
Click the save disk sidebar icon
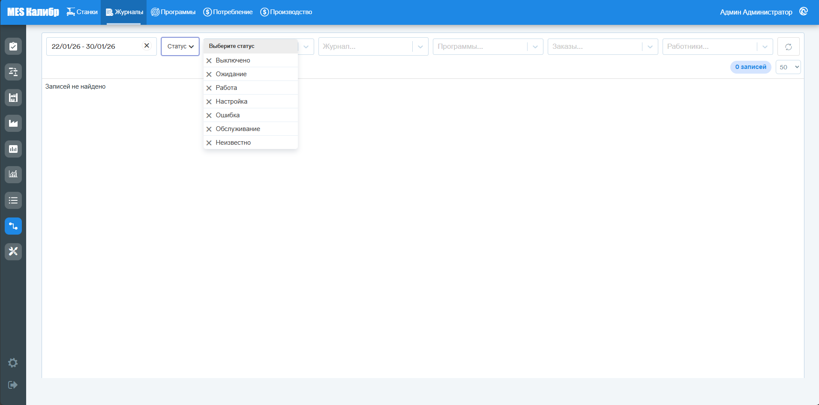[13, 98]
